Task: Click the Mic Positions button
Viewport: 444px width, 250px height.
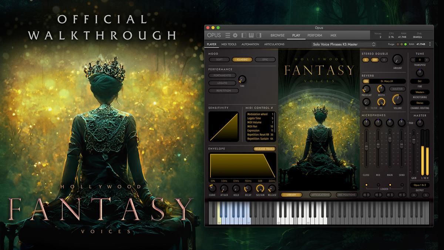Action: coord(346,195)
